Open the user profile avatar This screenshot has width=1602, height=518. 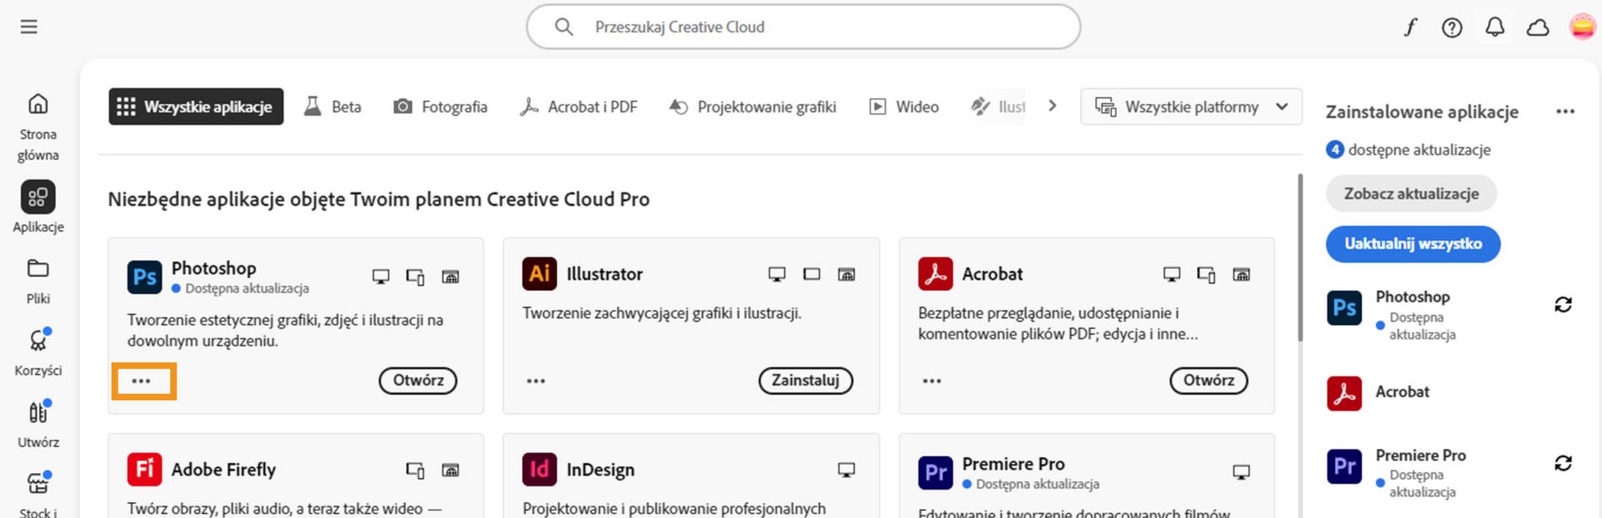click(1582, 27)
